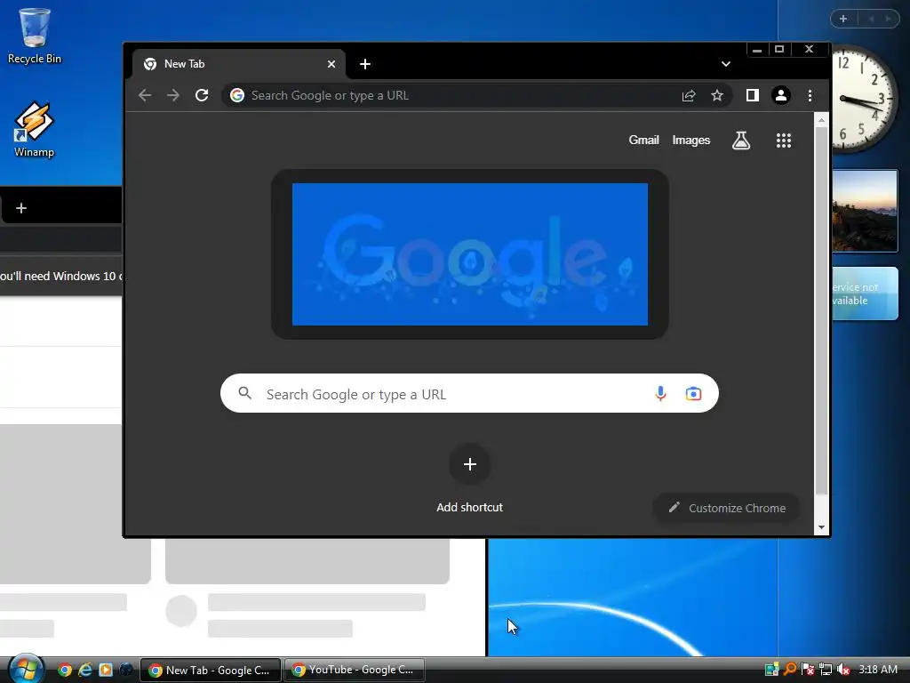Launch Internet Explorer from Quick Launch
The height and width of the screenshot is (683, 910).
tap(84, 670)
